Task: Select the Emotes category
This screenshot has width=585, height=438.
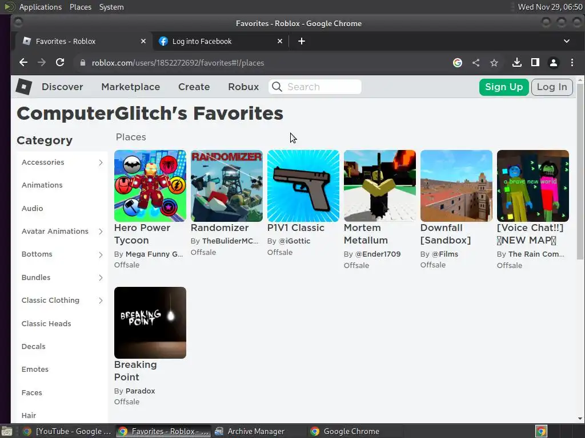Action: pyautogui.click(x=35, y=369)
